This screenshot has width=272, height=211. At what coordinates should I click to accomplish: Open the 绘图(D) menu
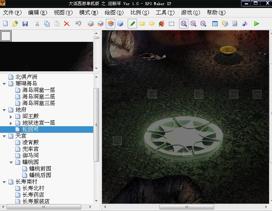click(114, 12)
